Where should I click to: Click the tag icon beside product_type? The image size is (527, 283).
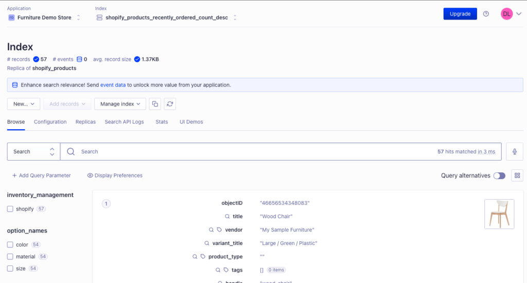pos(203,256)
